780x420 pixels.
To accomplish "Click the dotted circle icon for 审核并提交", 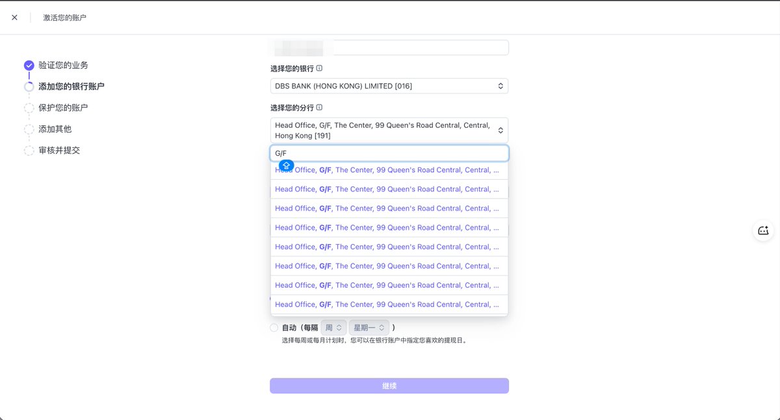I will point(29,151).
